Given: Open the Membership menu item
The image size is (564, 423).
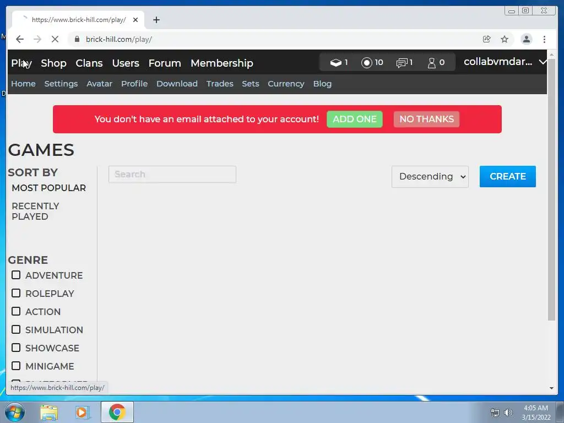Looking at the screenshot, I should tap(222, 63).
